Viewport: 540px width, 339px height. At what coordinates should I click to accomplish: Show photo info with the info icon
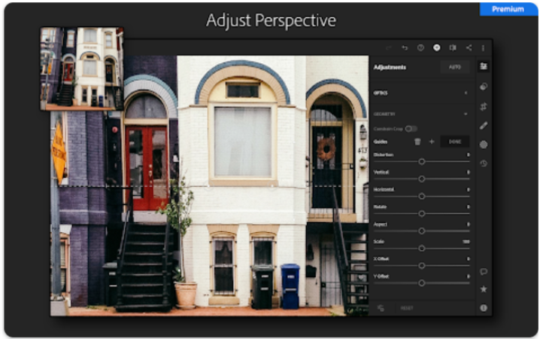pyautogui.click(x=484, y=307)
